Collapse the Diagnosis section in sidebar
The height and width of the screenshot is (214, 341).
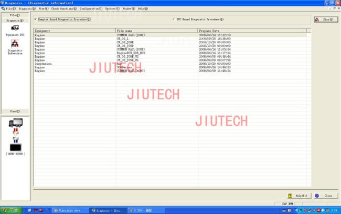pyautogui.click(x=15, y=21)
